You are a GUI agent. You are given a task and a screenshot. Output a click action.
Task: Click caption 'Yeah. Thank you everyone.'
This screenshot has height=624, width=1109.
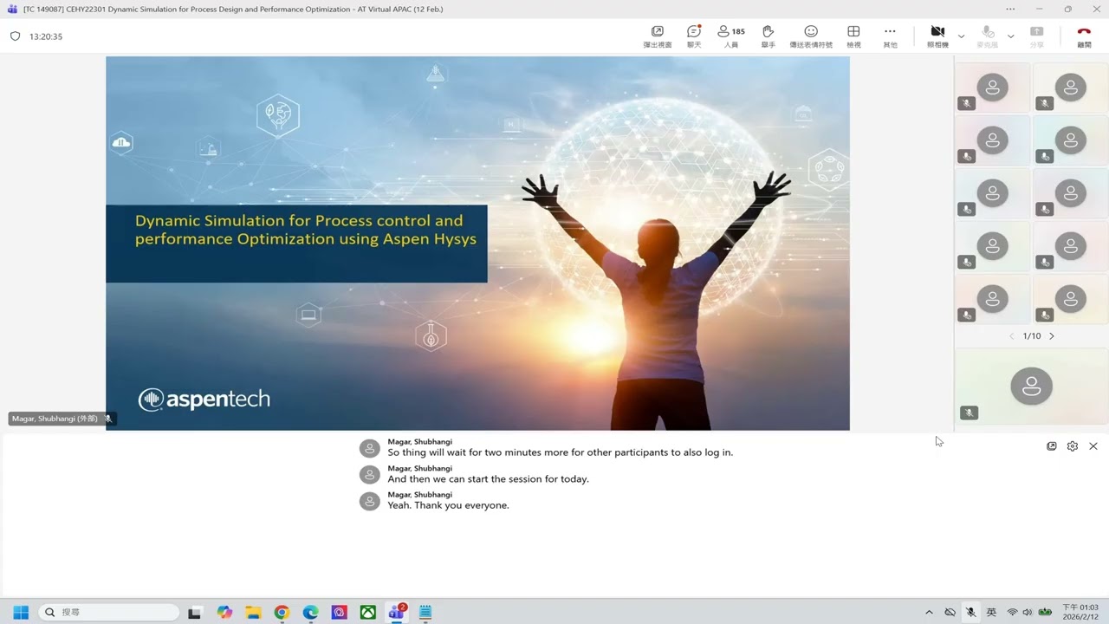(448, 505)
